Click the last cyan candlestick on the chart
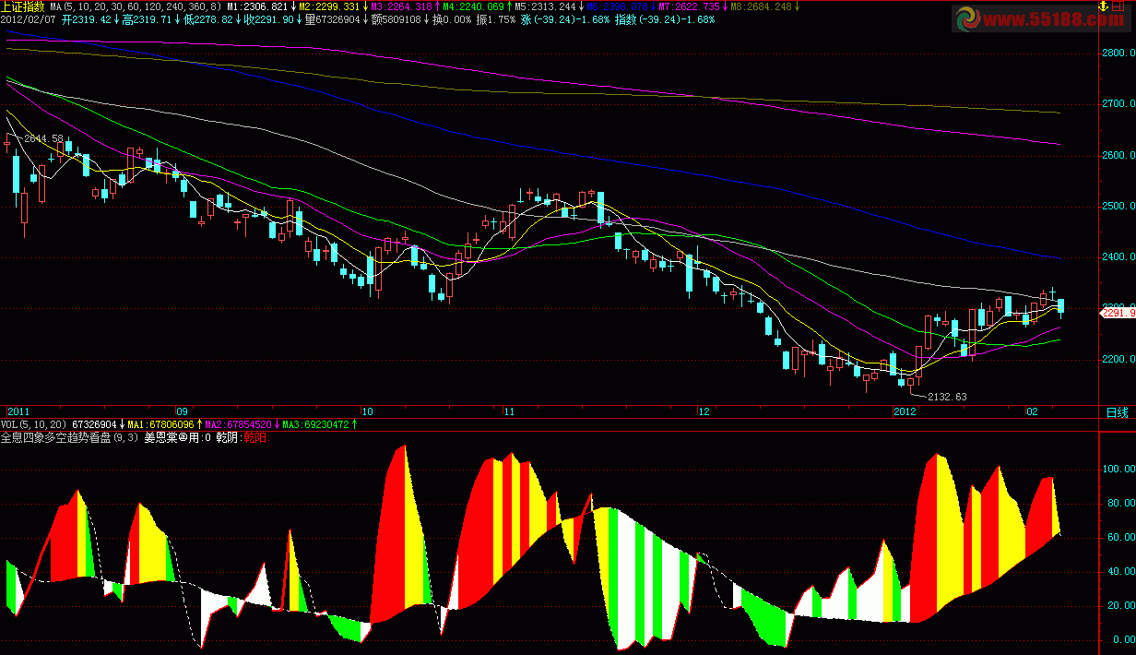The width and height of the screenshot is (1136, 655). click(1061, 305)
